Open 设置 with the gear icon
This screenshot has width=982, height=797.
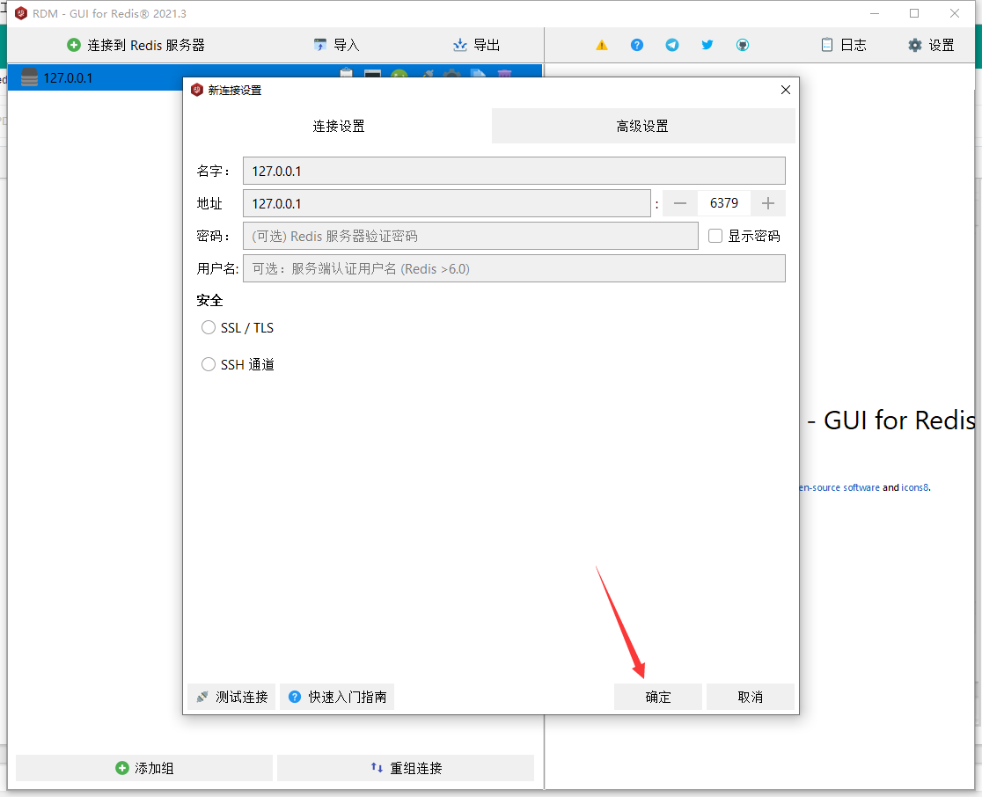(931, 45)
